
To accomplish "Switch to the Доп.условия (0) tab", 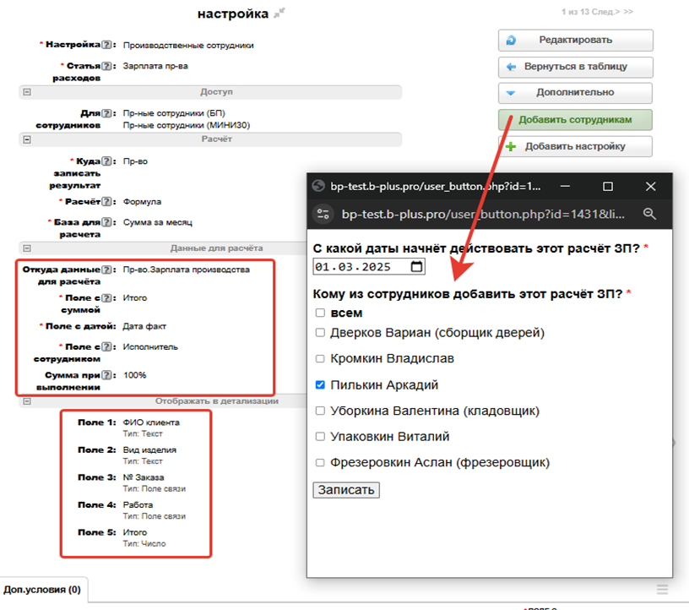I will click(42, 589).
